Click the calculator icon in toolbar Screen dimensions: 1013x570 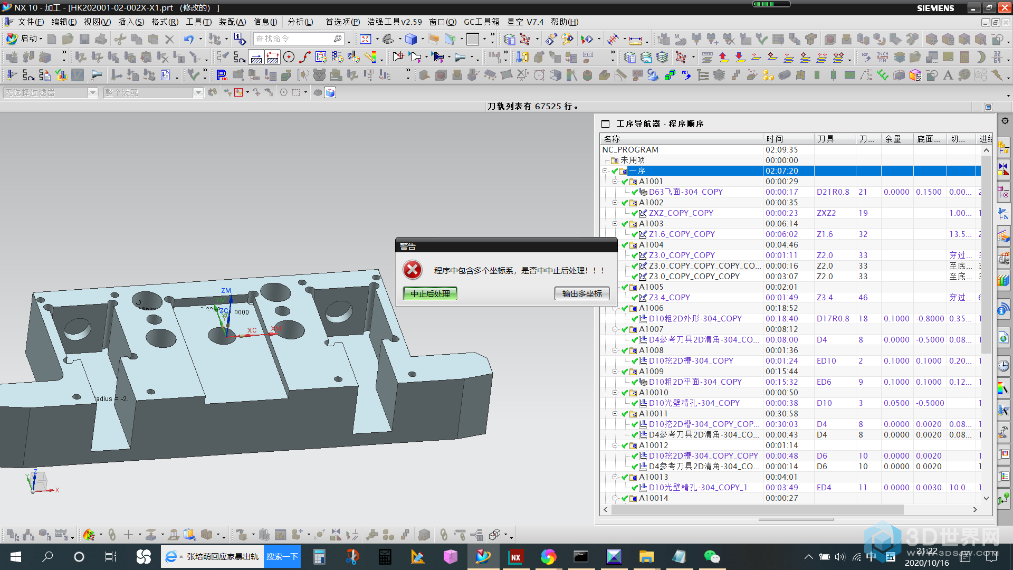(964, 57)
